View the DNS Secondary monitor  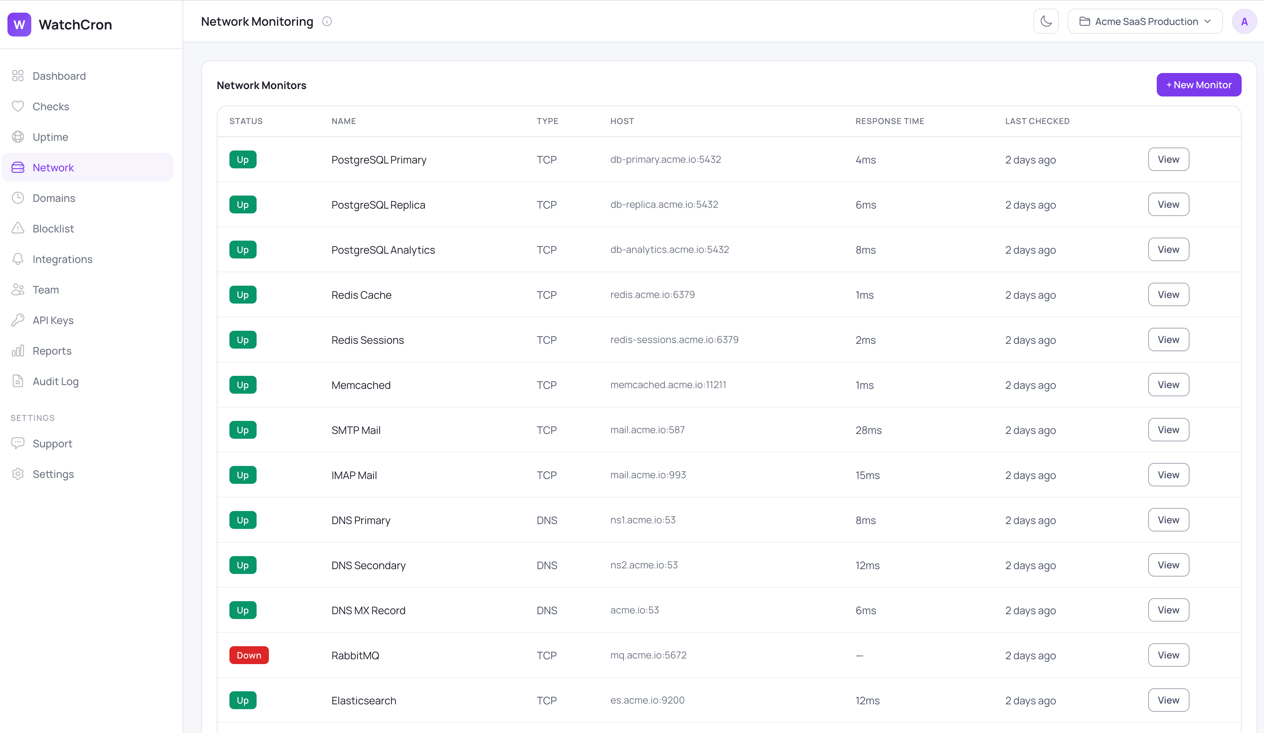(x=1168, y=565)
